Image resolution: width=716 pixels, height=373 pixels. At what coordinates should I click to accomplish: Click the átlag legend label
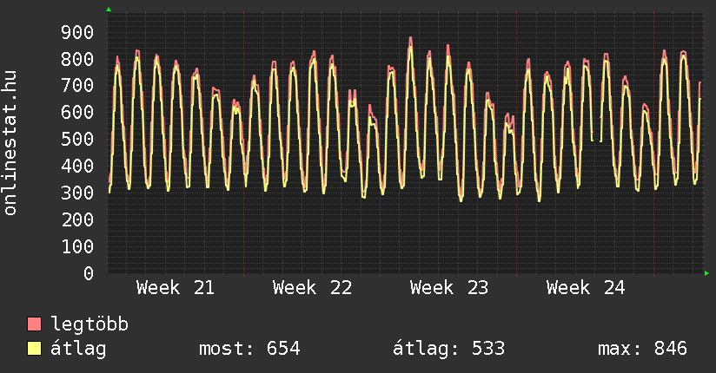click(78, 349)
